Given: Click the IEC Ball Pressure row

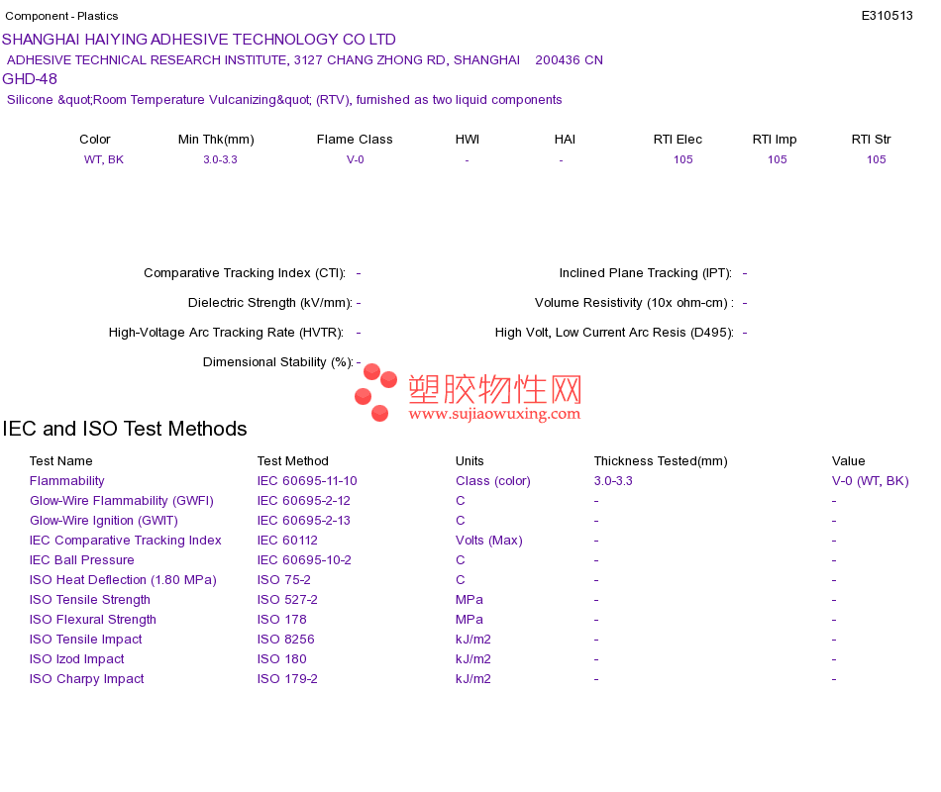Looking at the screenshot, I should click(81, 559).
